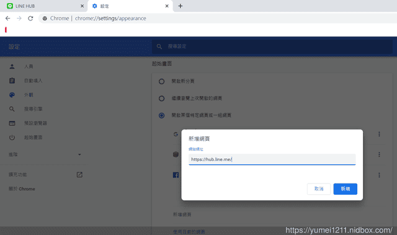Click the Chrome site info icon
Viewport: 397px width, 235px height.
click(x=45, y=19)
